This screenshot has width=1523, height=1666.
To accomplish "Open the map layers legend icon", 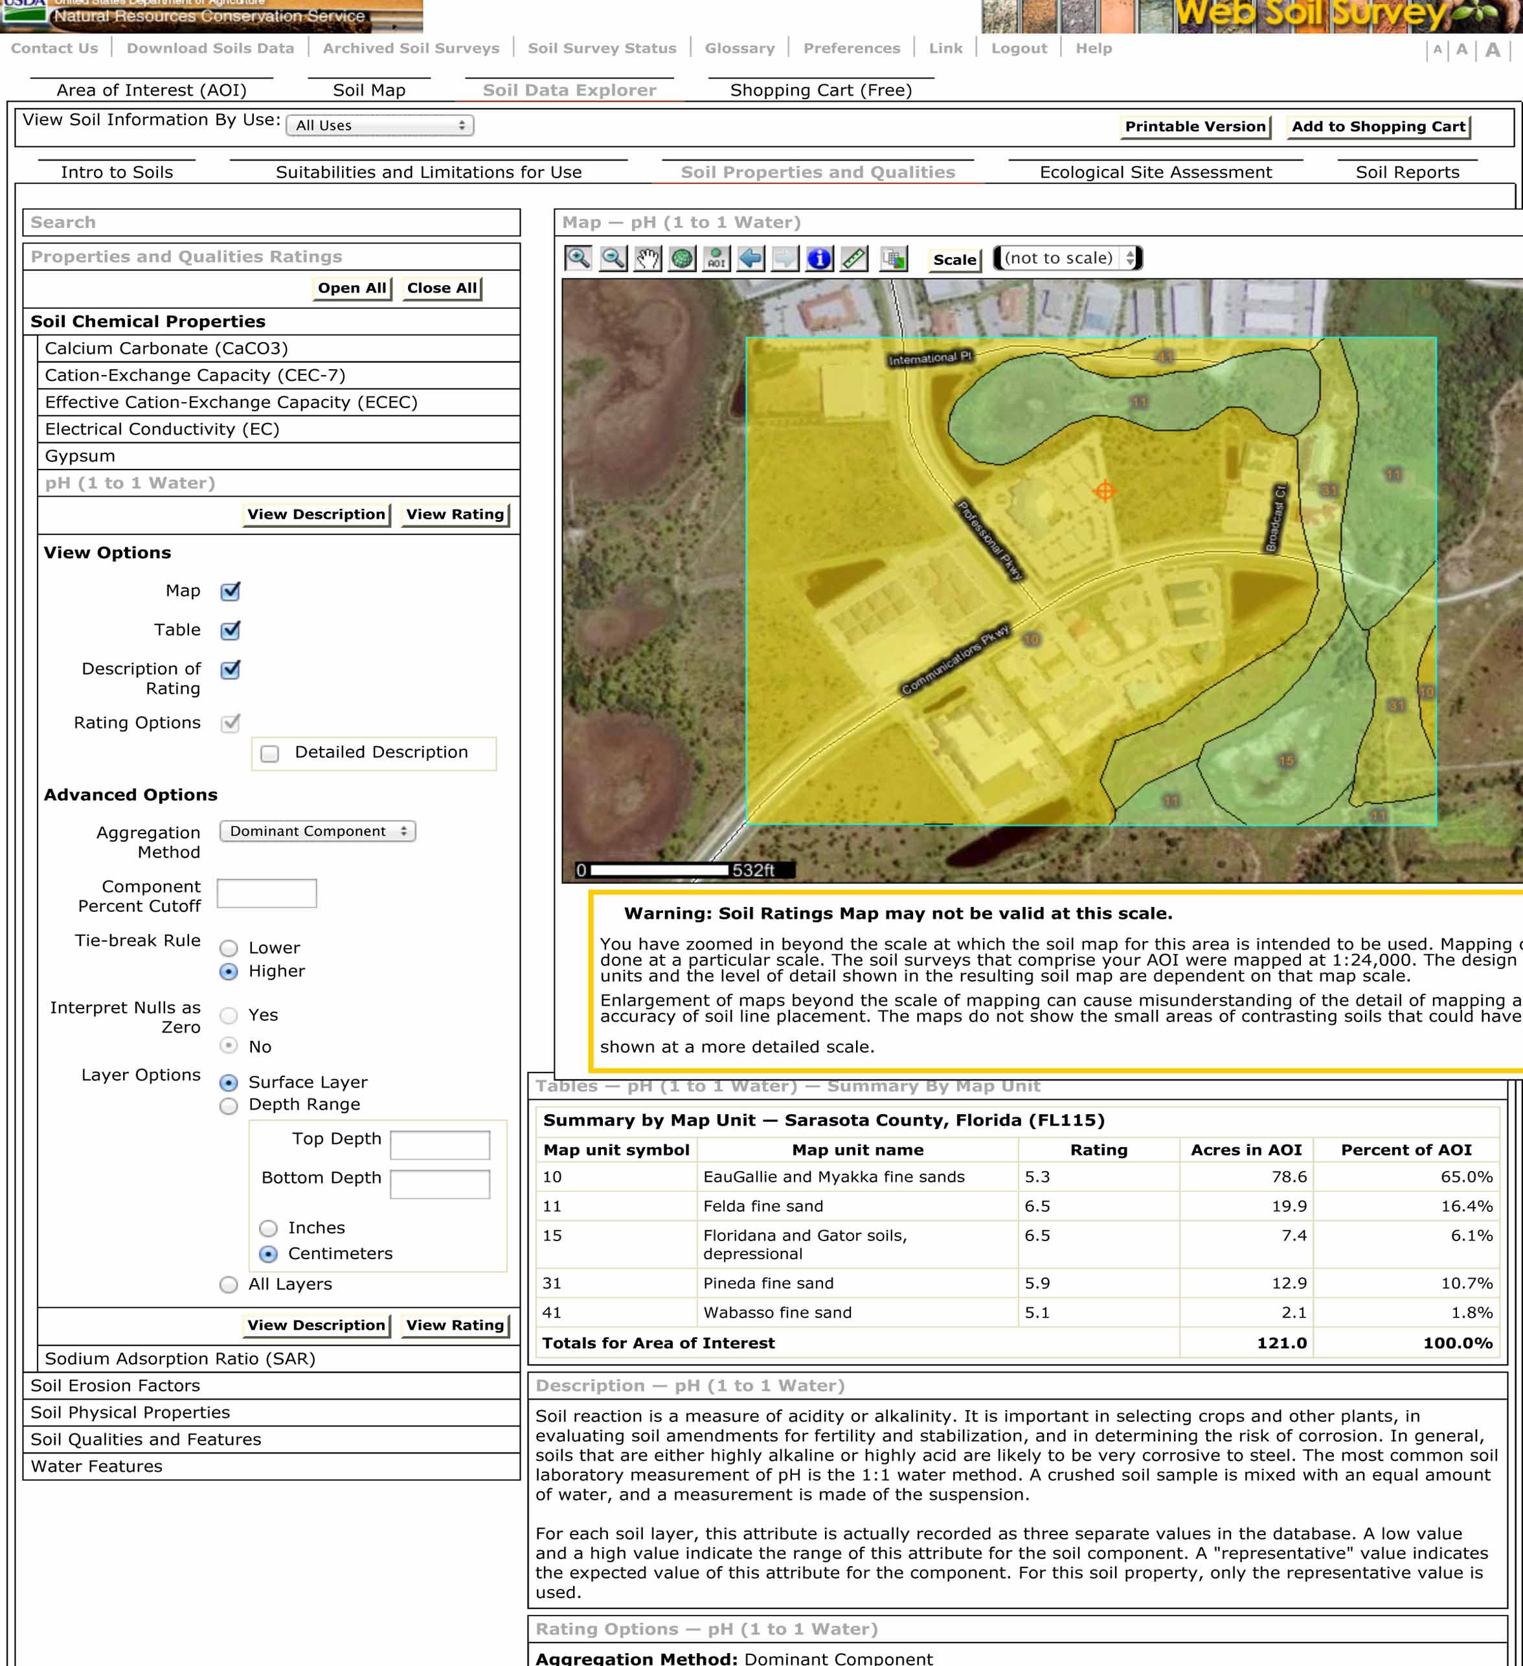I will pyautogui.click(x=893, y=258).
